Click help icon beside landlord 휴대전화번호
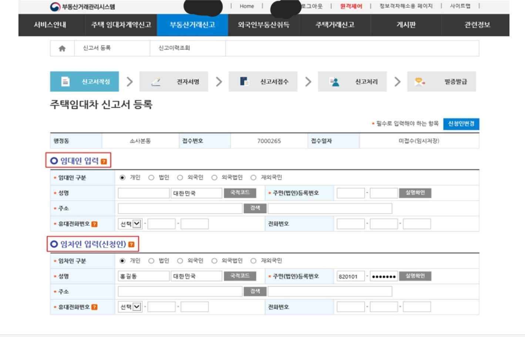The width and height of the screenshot is (525, 337). [94, 224]
